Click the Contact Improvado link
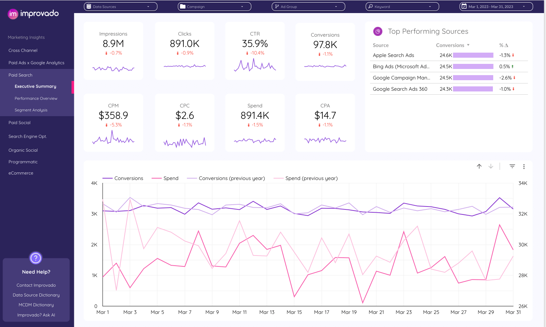 pyautogui.click(x=36, y=285)
